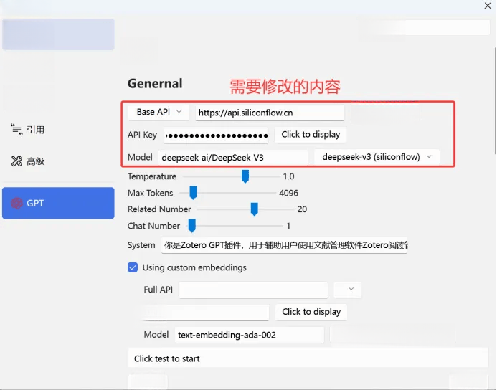This screenshot has height=390, width=497.
Task: Click to display the main API Key
Action: tap(311, 135)
